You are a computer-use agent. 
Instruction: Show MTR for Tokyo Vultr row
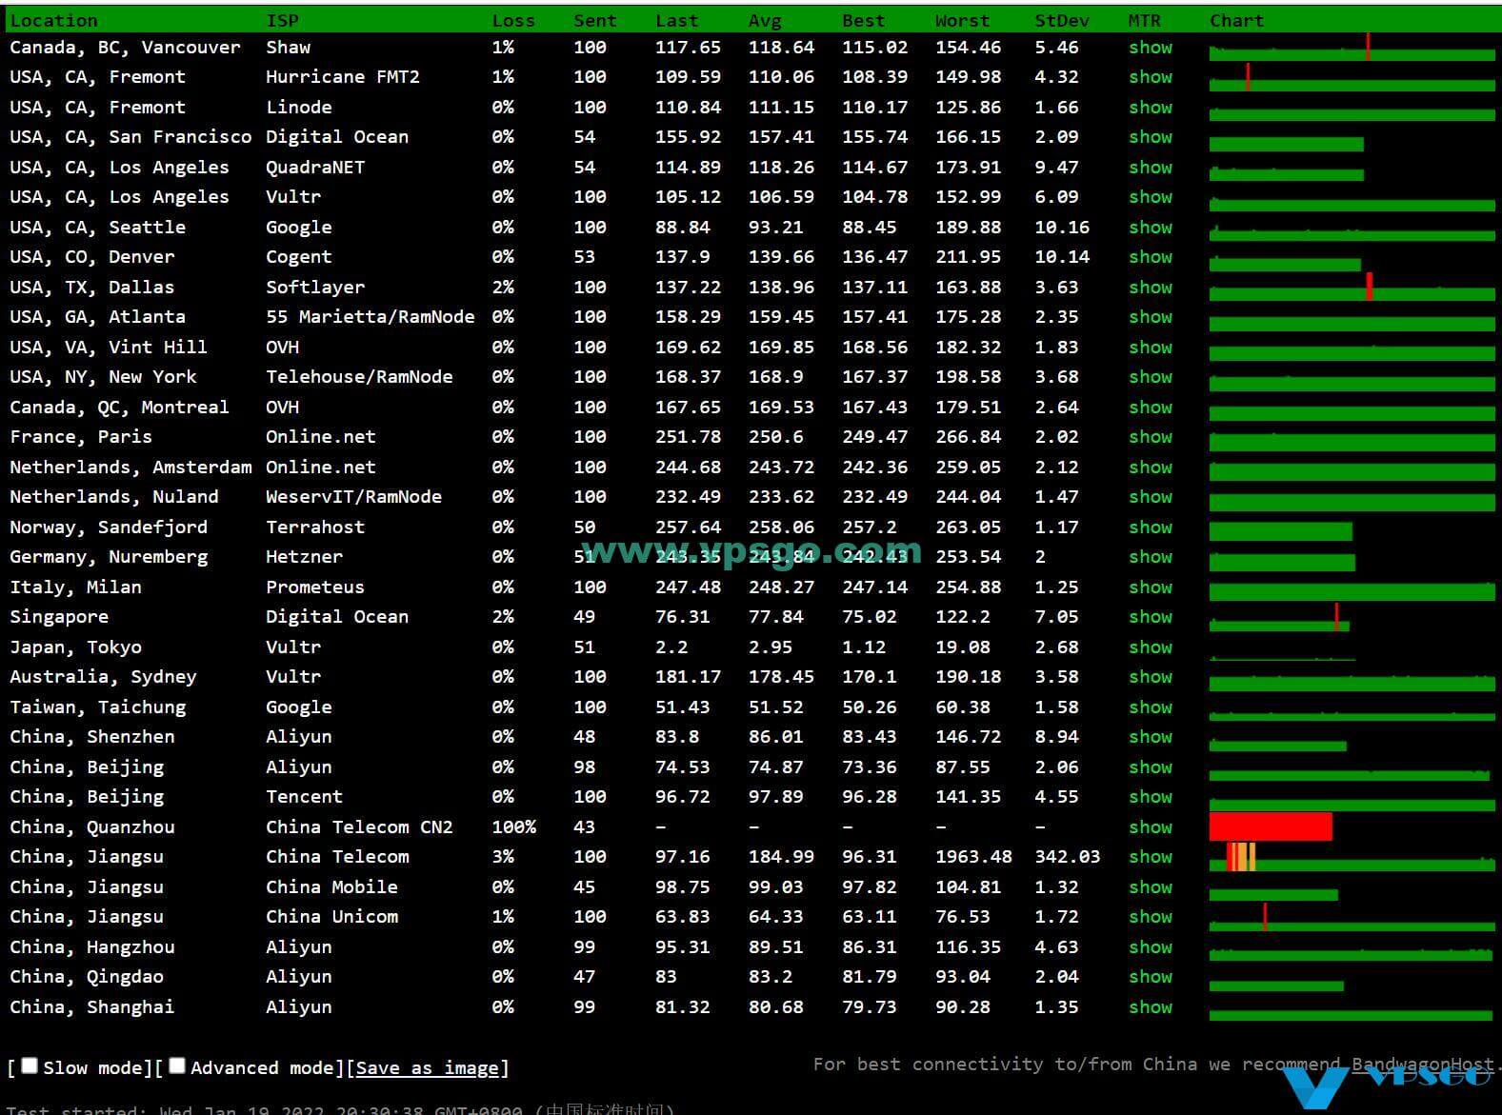pyautogui.click(x=1151, y=647)
